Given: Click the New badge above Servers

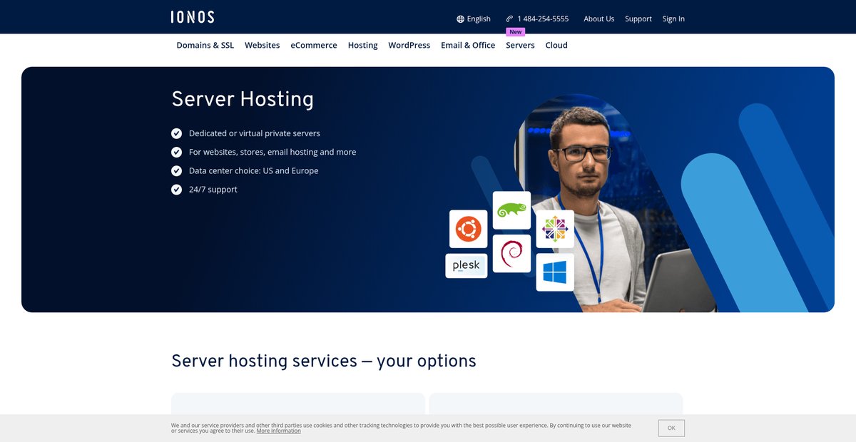Looking at the screenshot, I should (x=516, y=32).
